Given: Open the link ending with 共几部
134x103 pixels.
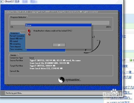Looking at the screenshot, I should (x=128, y=77).
